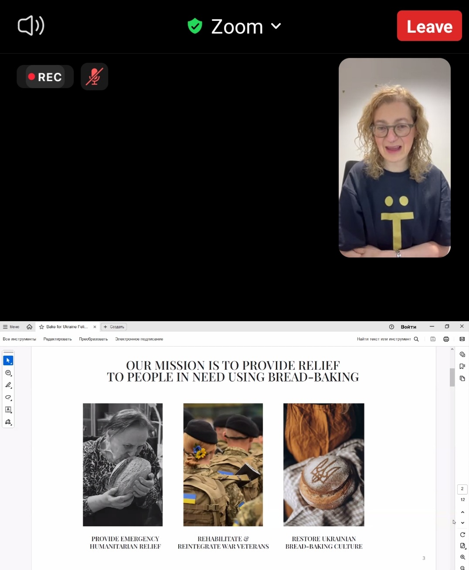Click the Войти sign-in button
469x570 pixels.
click(409, 326)
